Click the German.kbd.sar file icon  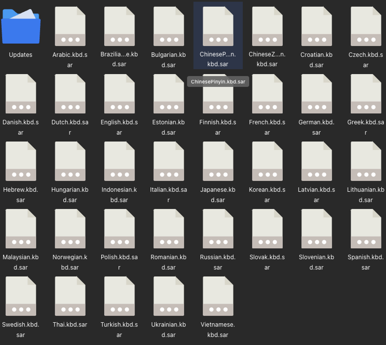tap(317, 94)
